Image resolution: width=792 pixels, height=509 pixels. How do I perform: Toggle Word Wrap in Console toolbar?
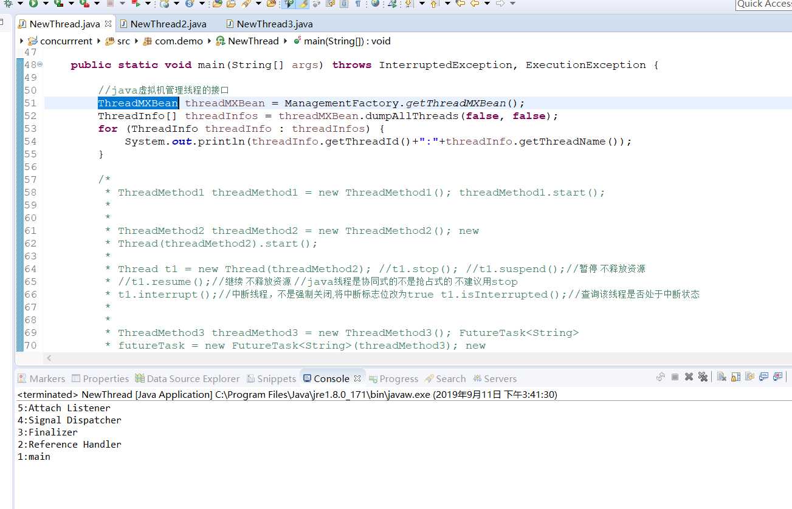pos(749,377)
